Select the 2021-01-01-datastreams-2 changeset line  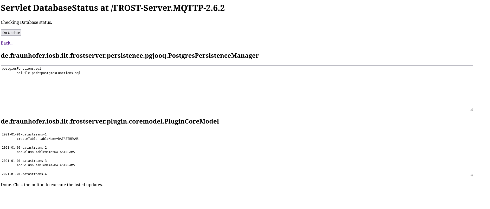point(24,148)
